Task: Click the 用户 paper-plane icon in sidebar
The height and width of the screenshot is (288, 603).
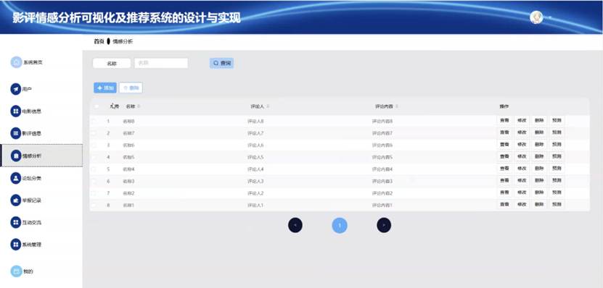Action: (x=16, y=89)
